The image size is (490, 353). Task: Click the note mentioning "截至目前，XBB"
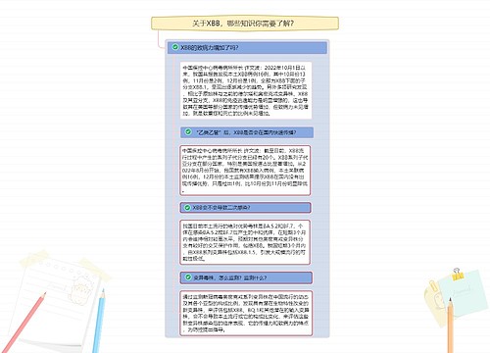tap(245, 171)
